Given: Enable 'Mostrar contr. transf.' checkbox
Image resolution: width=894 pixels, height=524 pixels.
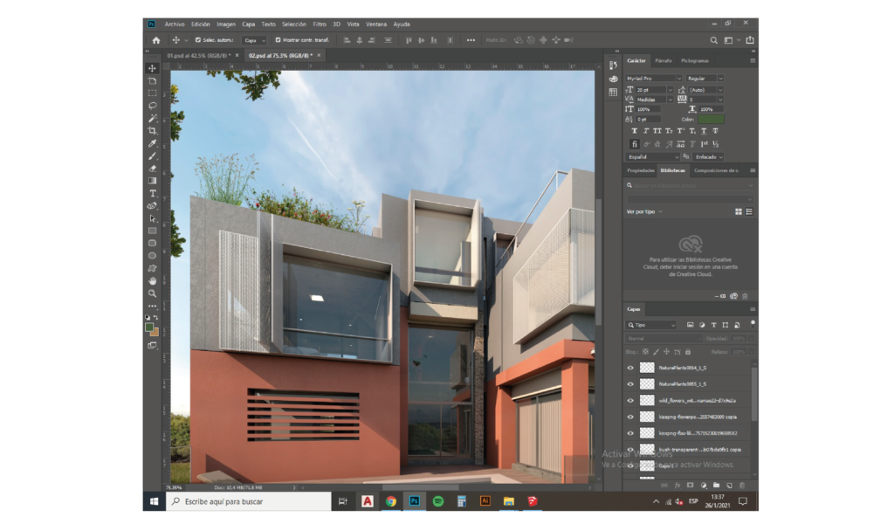Looking at the screenshot, I should (x=278, y=40).
